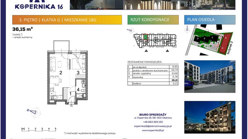Select the RZUT KONDYGNACJI header

tap(153, 20)
